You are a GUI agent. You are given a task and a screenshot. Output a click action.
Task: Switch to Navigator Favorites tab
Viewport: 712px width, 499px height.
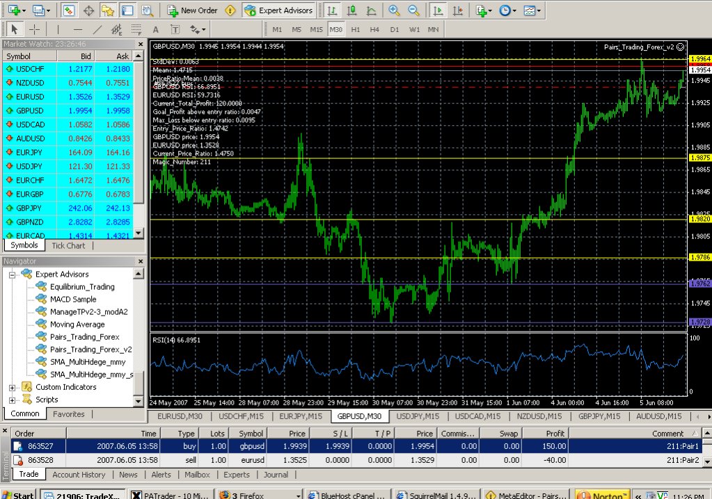69,414
